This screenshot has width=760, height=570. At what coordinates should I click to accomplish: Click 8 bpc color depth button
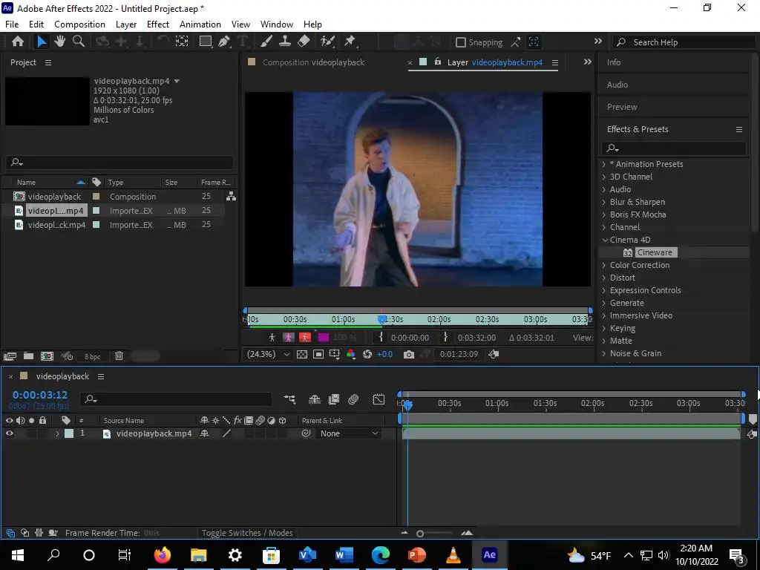point(92,357)
